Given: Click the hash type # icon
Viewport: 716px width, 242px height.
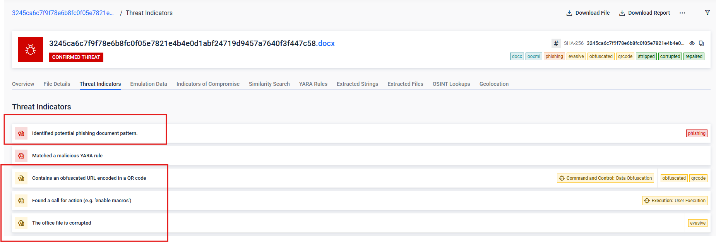Looking at the screenshot, I should tap(556, 43).
